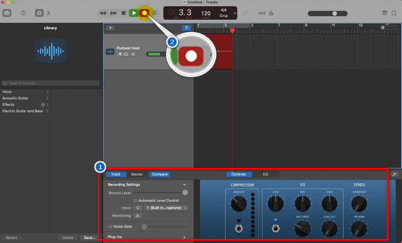Add a new track with the plus button
Screen dimensions: 402x243
111,28
